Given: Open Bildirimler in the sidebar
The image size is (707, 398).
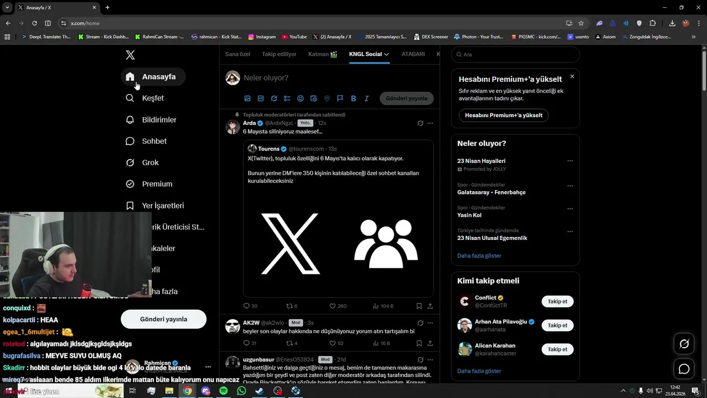Looking at the screenshot, I should (x=151, y=119).
